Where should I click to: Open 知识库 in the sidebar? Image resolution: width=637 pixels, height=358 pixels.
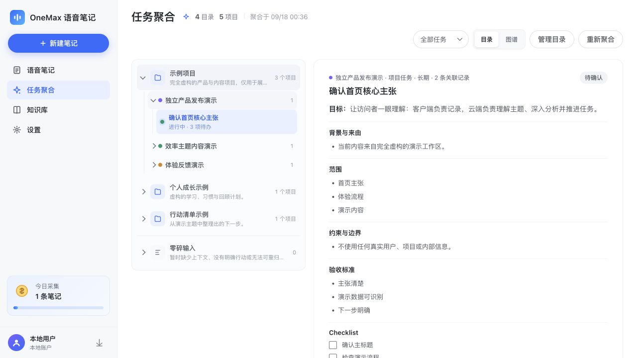(59, 110)
